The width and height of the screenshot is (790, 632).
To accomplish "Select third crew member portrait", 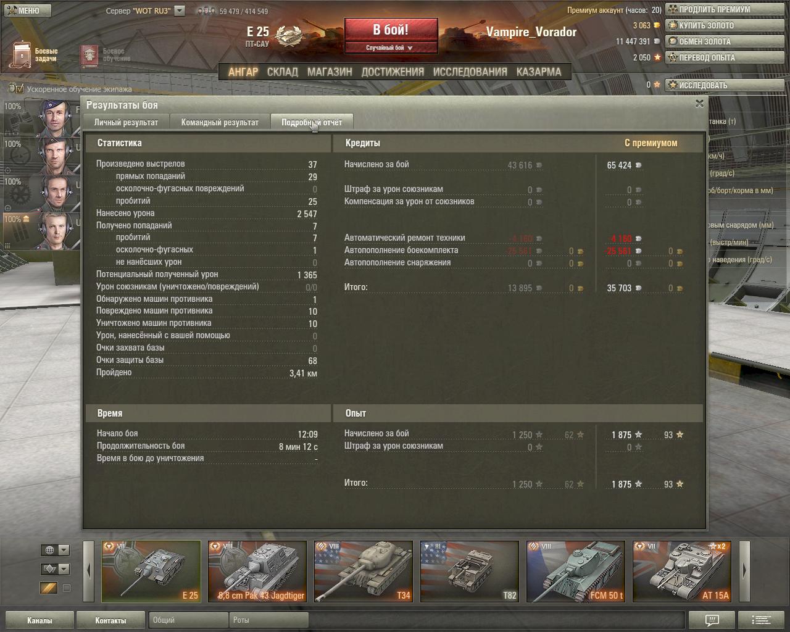I will coord(56,193).
